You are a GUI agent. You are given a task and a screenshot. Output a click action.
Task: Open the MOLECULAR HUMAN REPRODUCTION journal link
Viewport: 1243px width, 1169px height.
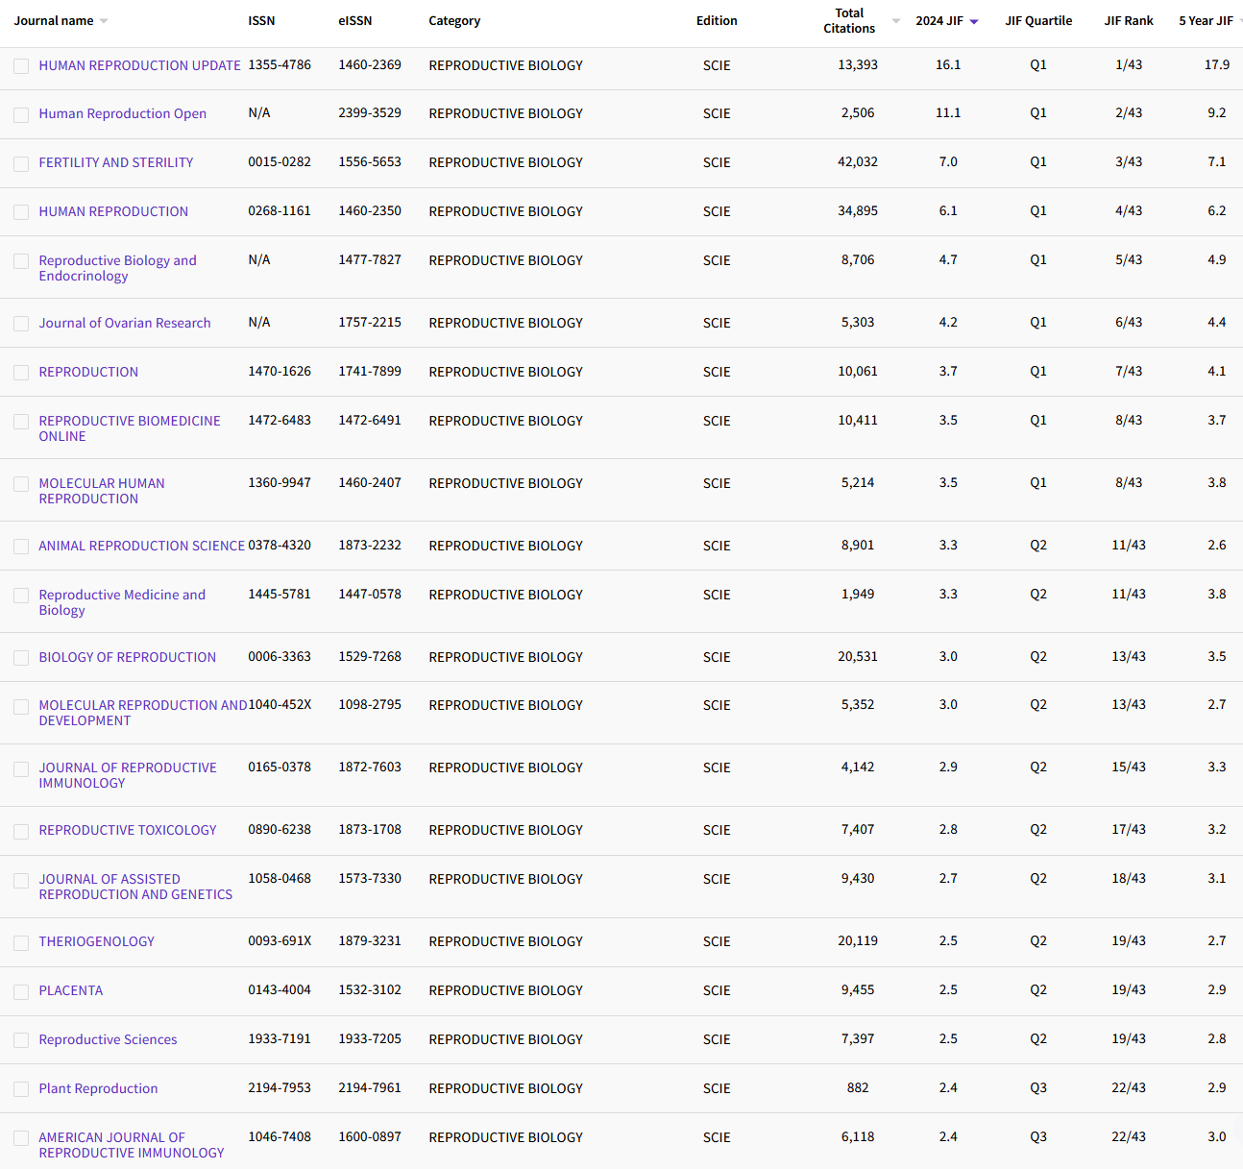coord(101,491)
